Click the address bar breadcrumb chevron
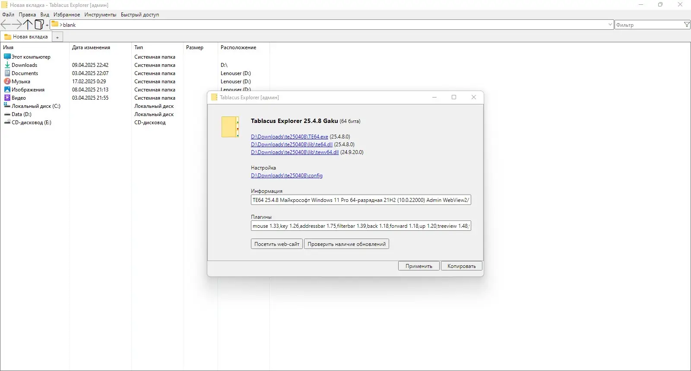The width and height of the screenshot is (691, 371). 61,25
